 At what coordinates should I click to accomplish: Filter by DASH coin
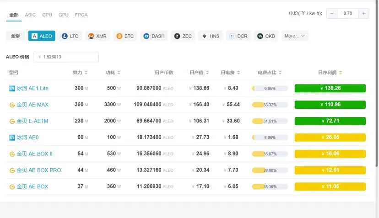tap(154, 36)
